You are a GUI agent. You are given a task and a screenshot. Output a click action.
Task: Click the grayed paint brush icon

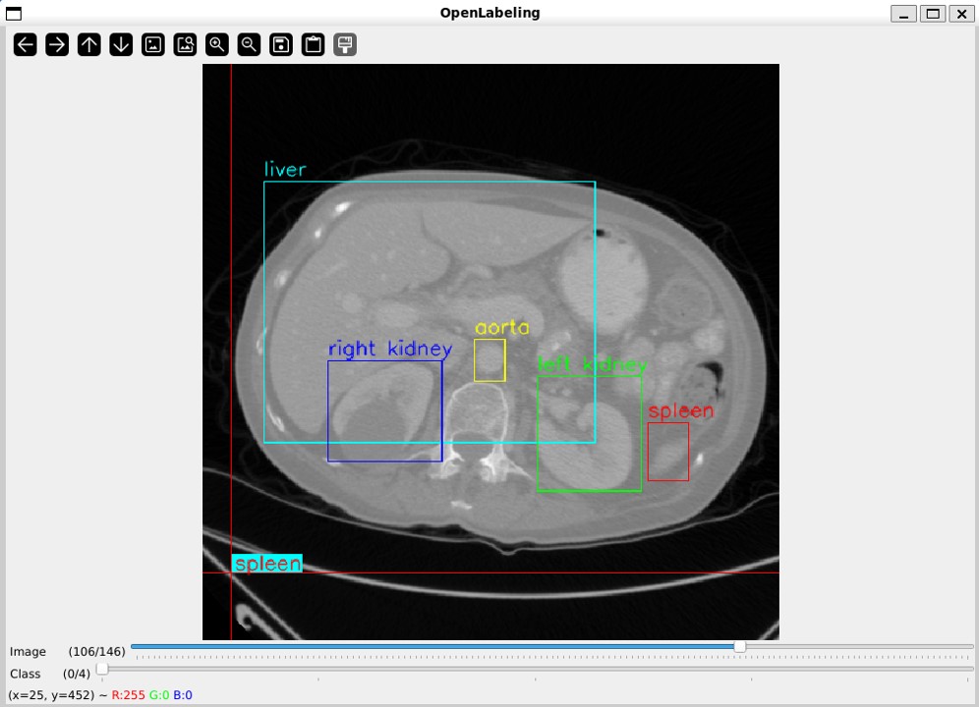point(345,44)
